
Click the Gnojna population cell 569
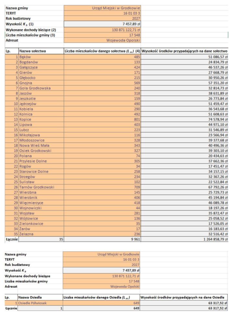coord(102,83)
